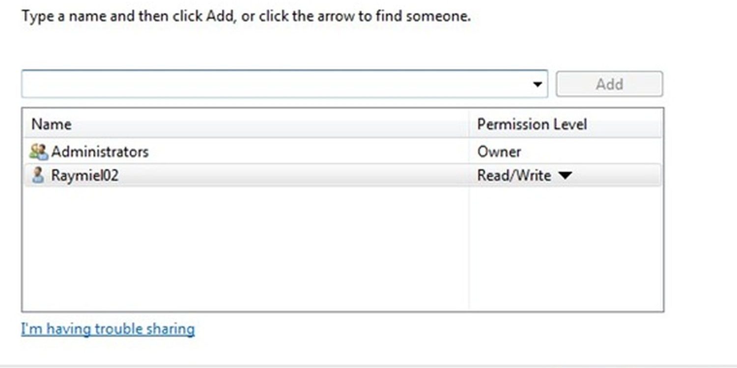
Task: Open the name combo box dropdown arrow
Action: point(538,84)
